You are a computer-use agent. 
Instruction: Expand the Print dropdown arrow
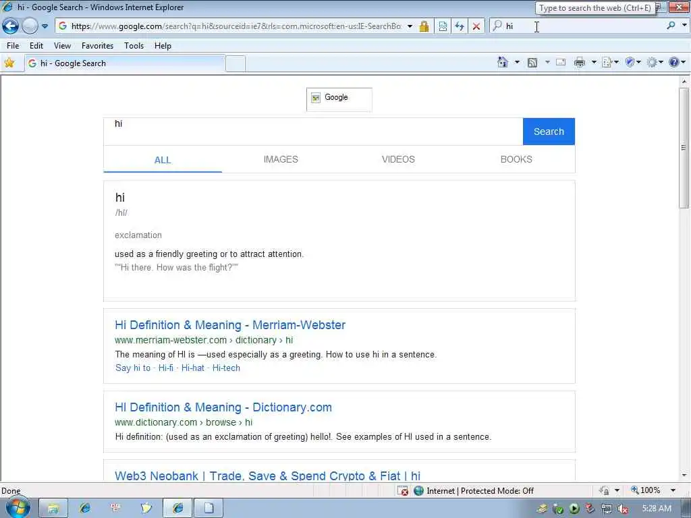[x=594, y=62]
